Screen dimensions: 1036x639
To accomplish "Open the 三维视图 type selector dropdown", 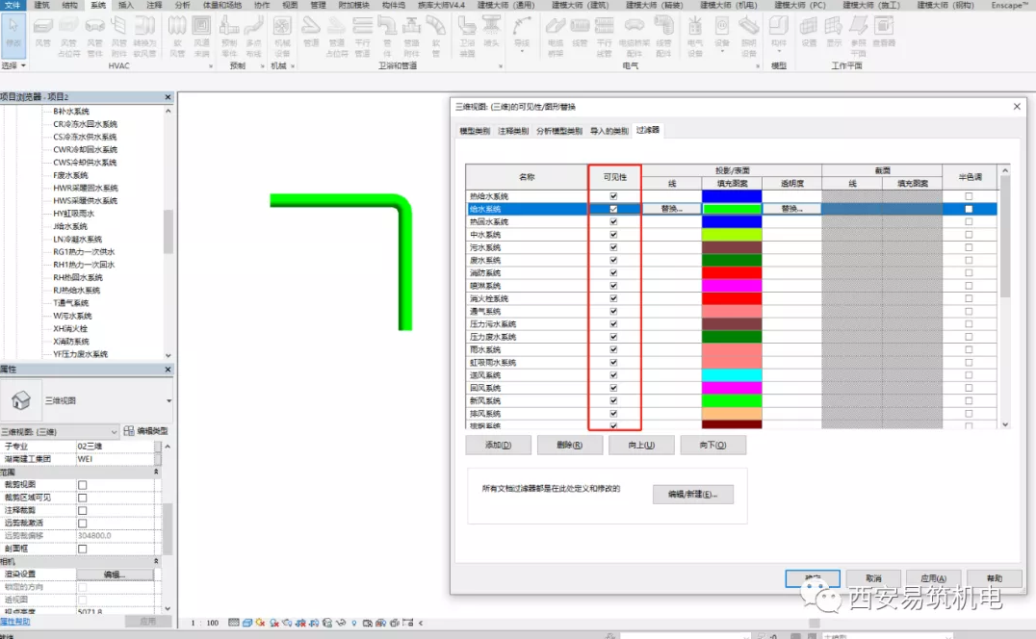I will click(169, 401).
